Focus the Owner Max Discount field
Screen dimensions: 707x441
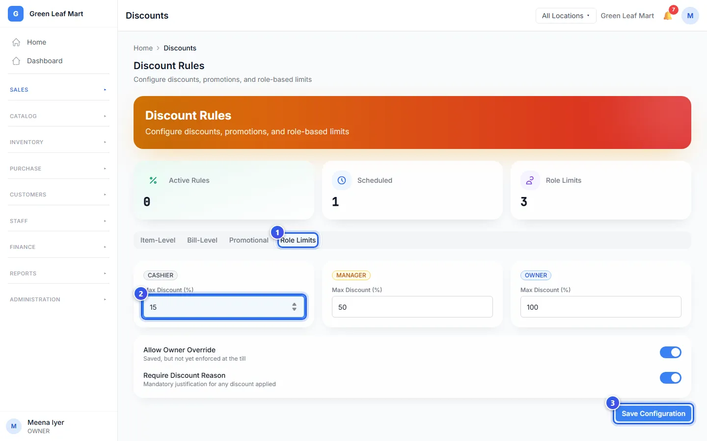[x=601, y=307]
